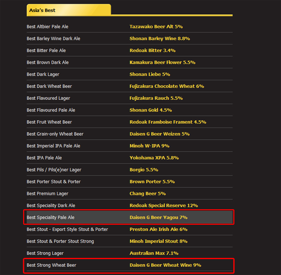281x275 pixels.
Task: Select the Best Premium Lager text
Action: point(48,194)
